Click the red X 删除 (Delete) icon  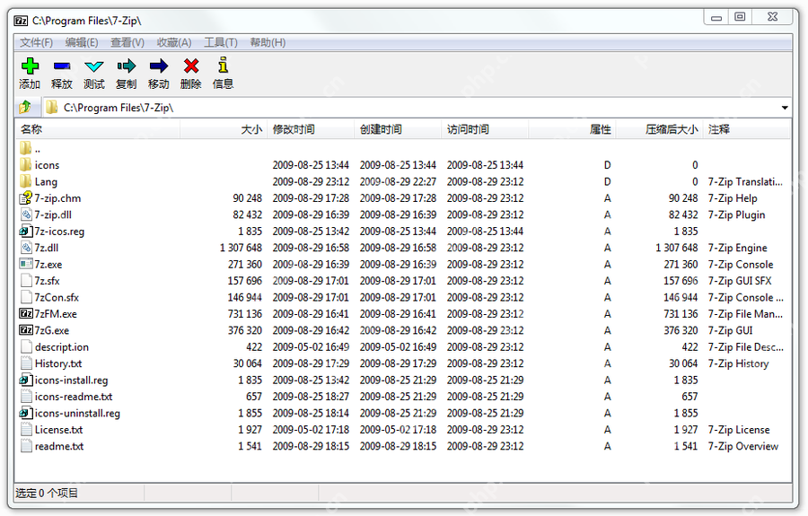191,66
